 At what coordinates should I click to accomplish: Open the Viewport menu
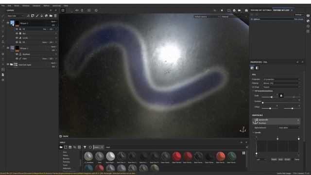point(36,6)
